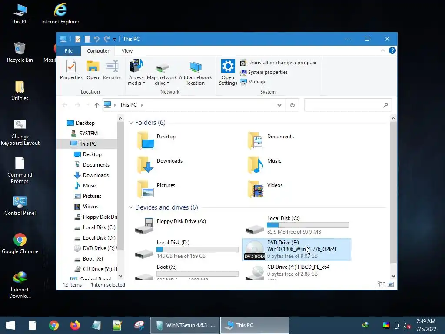The width and height of the screenshot is (445, 334).
Task: Select the Videos folder in Folders
Action: point(265,189)
